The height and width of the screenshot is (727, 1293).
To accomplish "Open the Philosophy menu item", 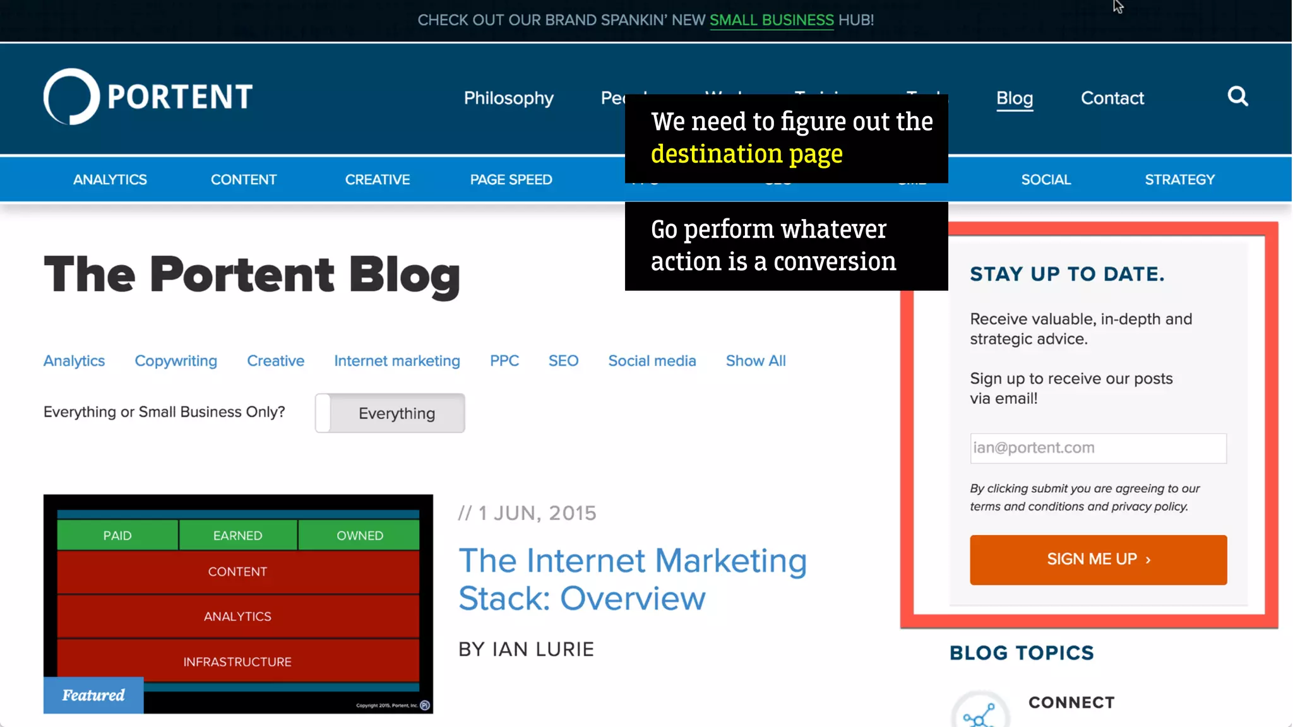I will tap(508, 98).
